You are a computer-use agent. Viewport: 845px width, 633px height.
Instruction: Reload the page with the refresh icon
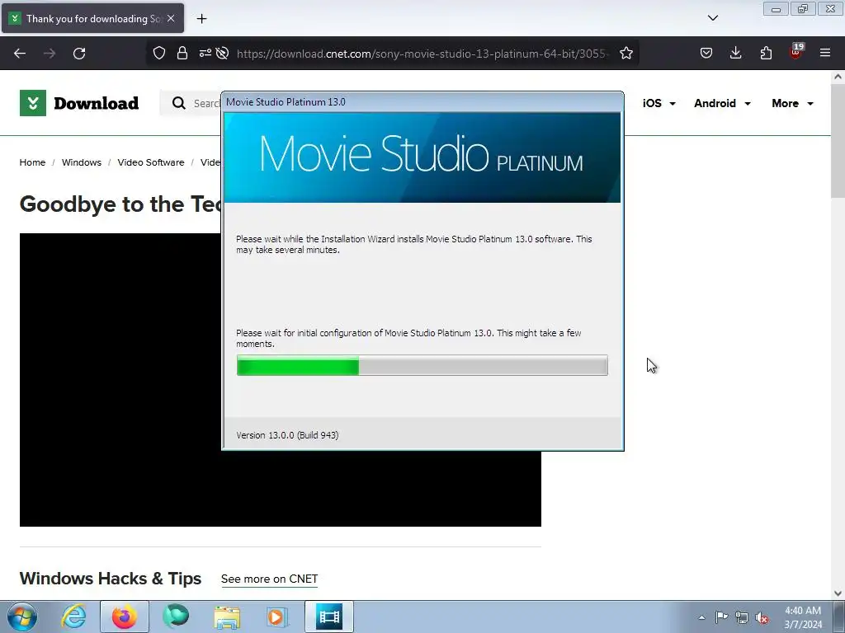pyautogui.click(x=79, y=54)
